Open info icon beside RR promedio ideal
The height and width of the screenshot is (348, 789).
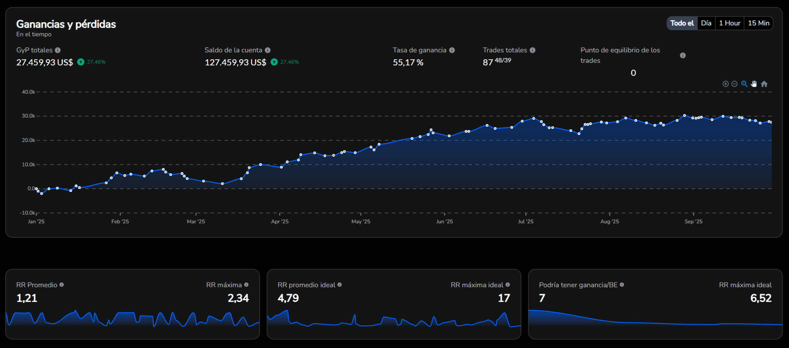[x=340, y=285]
